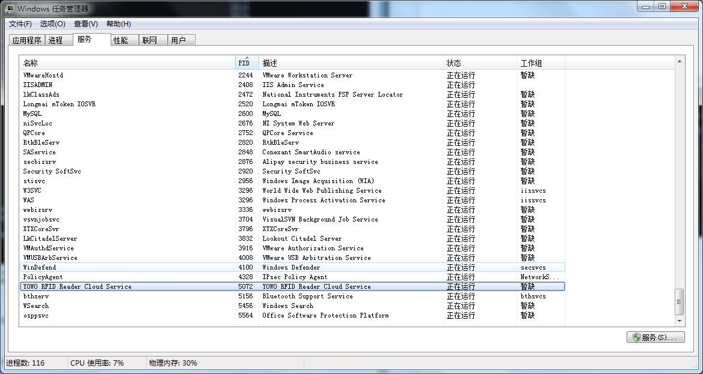Click the IPsec Policy Agent description
Screen dimensions: 703x374
[x=295, y=277]
